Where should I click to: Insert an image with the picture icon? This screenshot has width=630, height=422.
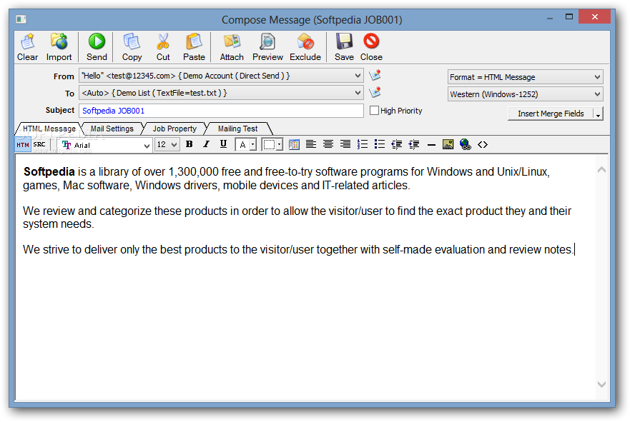click(x=448, y=144)
